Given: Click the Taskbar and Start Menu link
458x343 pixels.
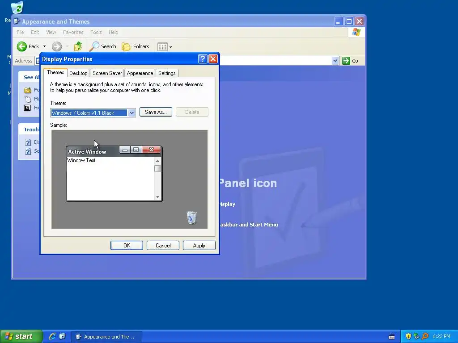Looking at the screenshot, I should pyautogui.click(x=249, y=225).
